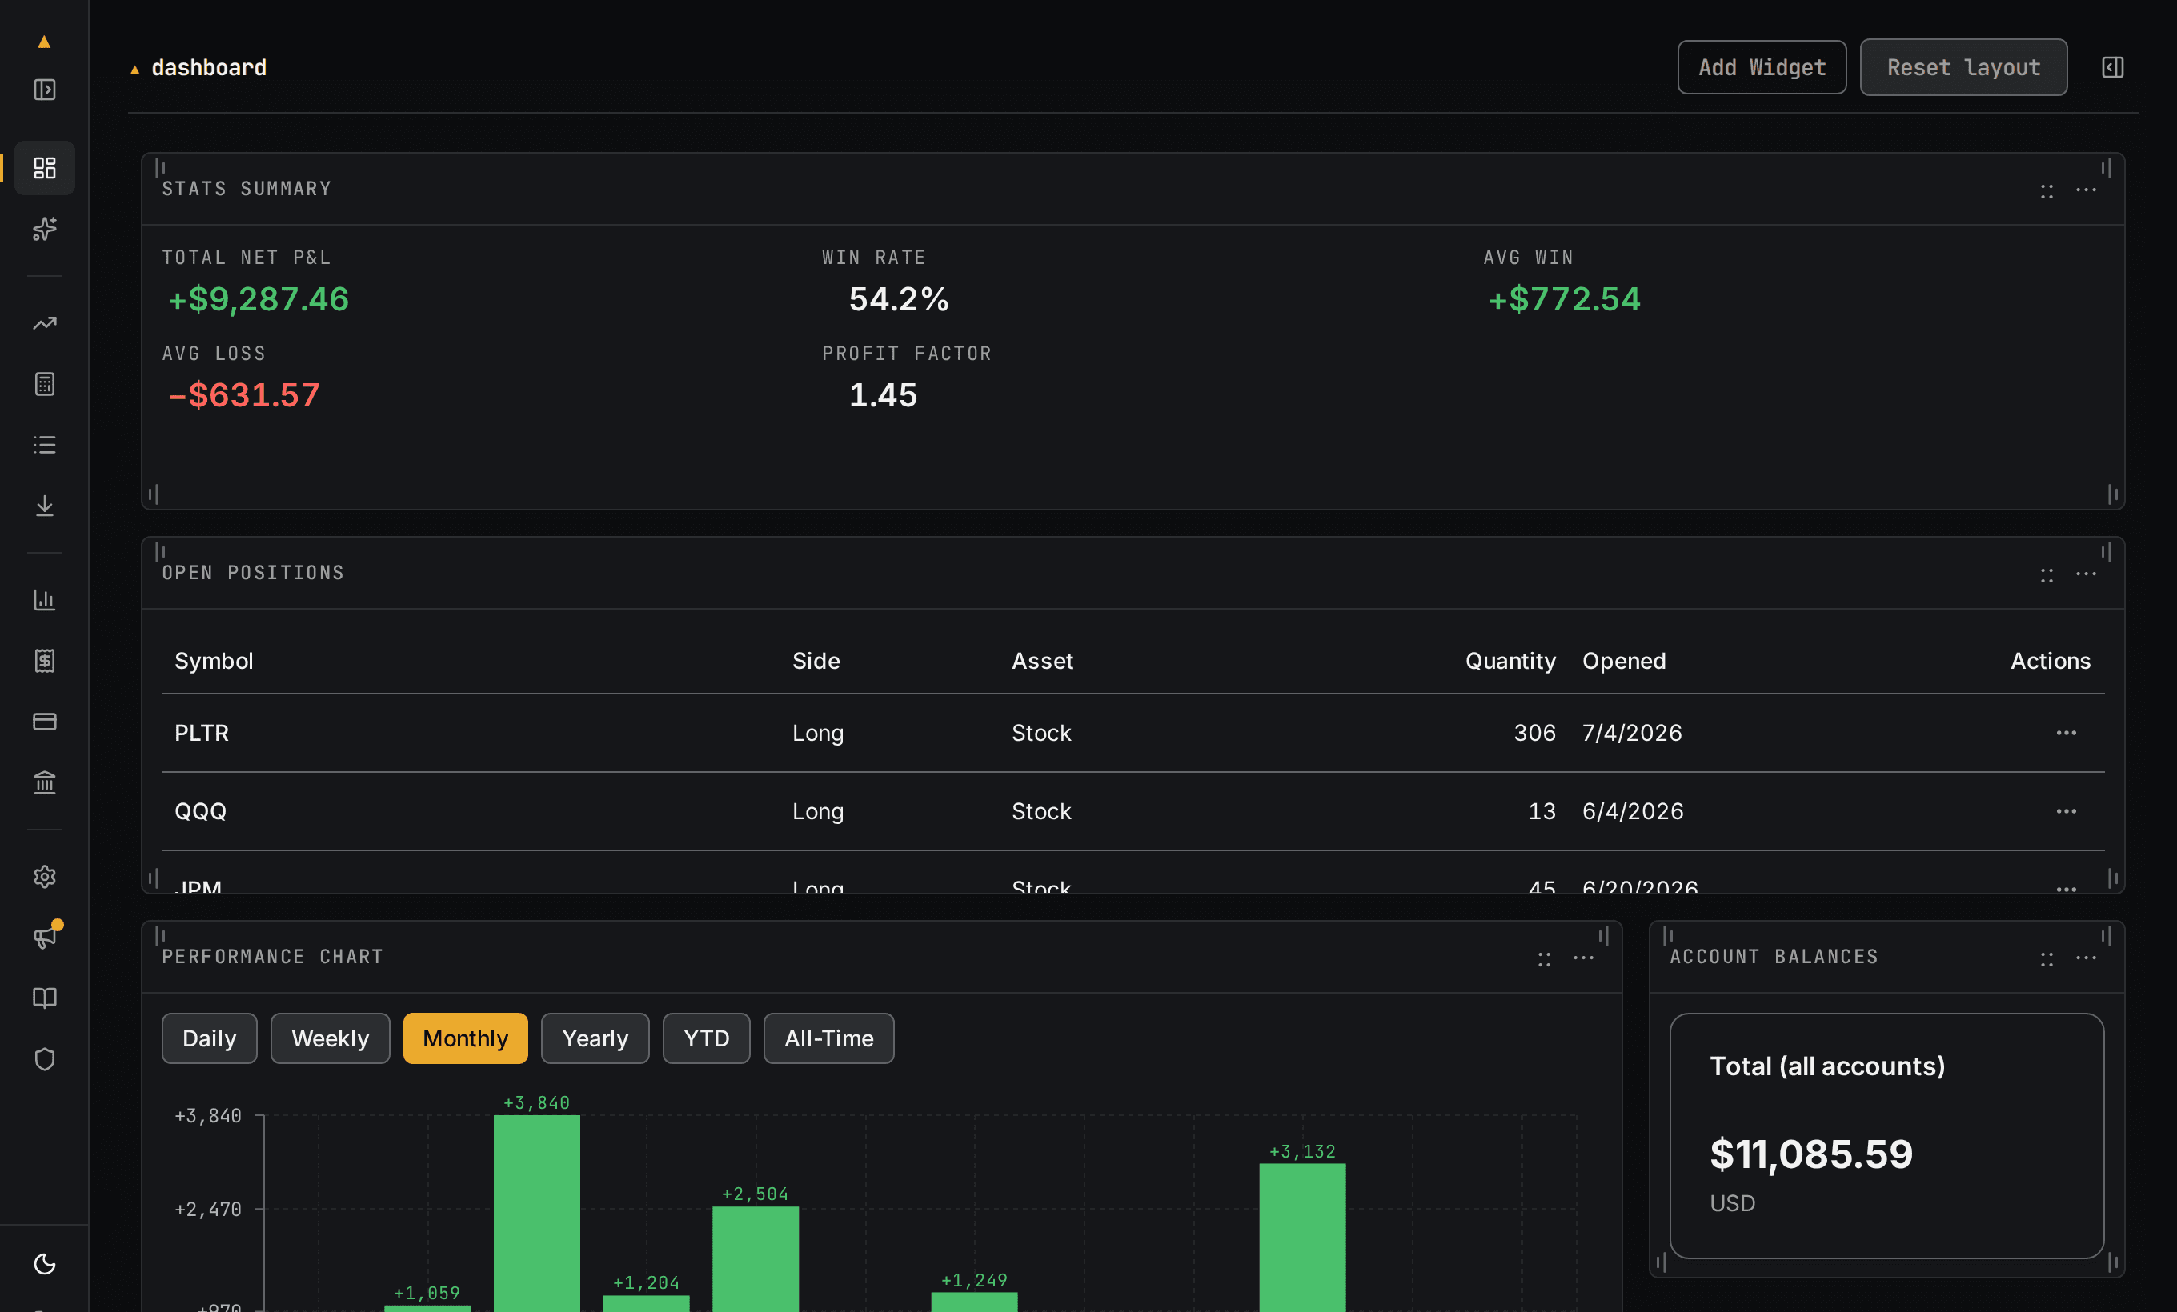Click the 54.2% win rate value
Viewport: 2177px width, 1312px height.
899,299
